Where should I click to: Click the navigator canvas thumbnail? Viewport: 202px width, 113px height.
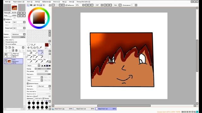(14, 8)
